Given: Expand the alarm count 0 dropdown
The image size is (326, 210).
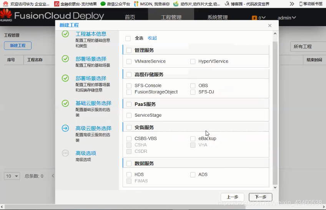Looking at the screenshot, I should [x=262, y=18].
